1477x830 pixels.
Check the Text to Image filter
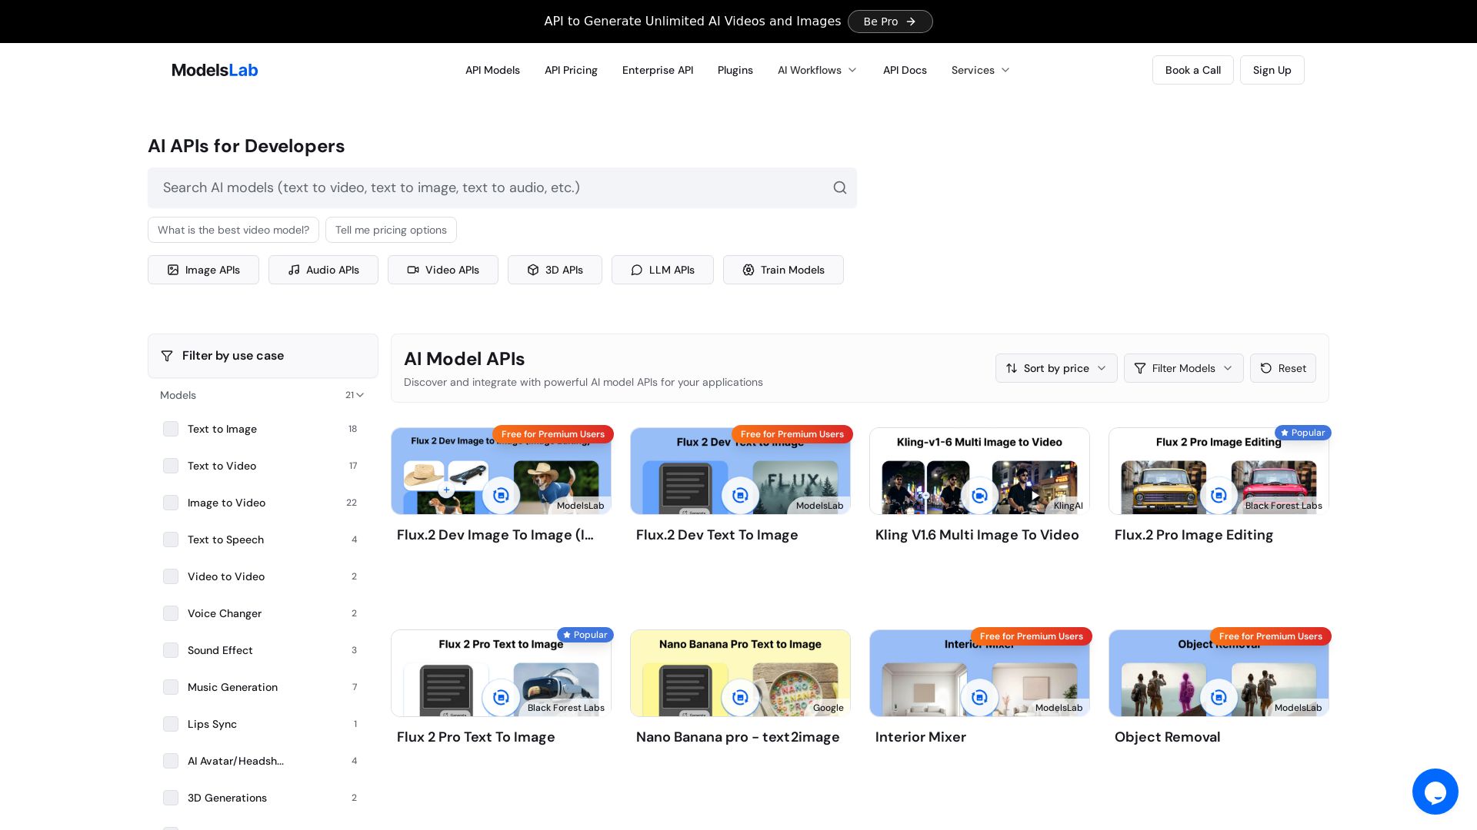click(171, 429)
